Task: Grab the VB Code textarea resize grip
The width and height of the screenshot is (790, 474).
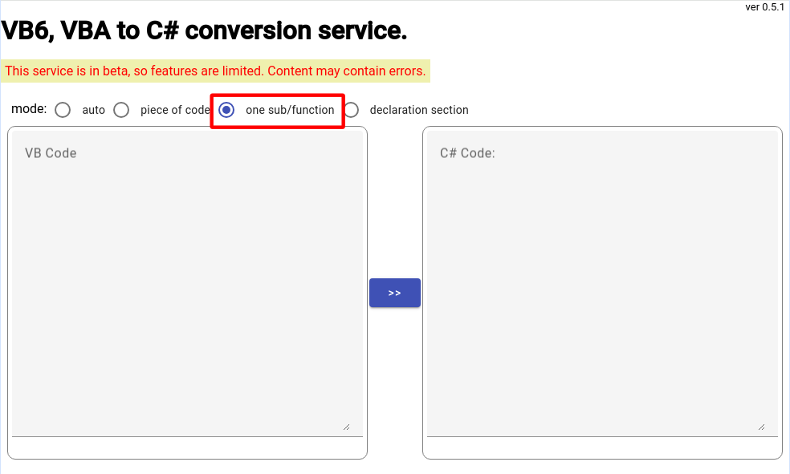Action: click(347, 427)
